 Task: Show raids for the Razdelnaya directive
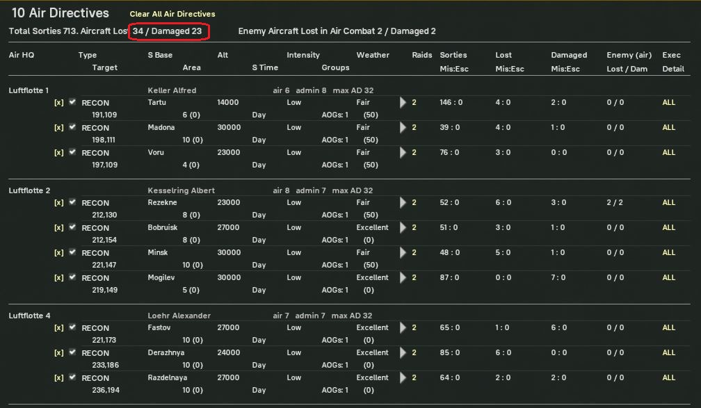pos(403,378)
